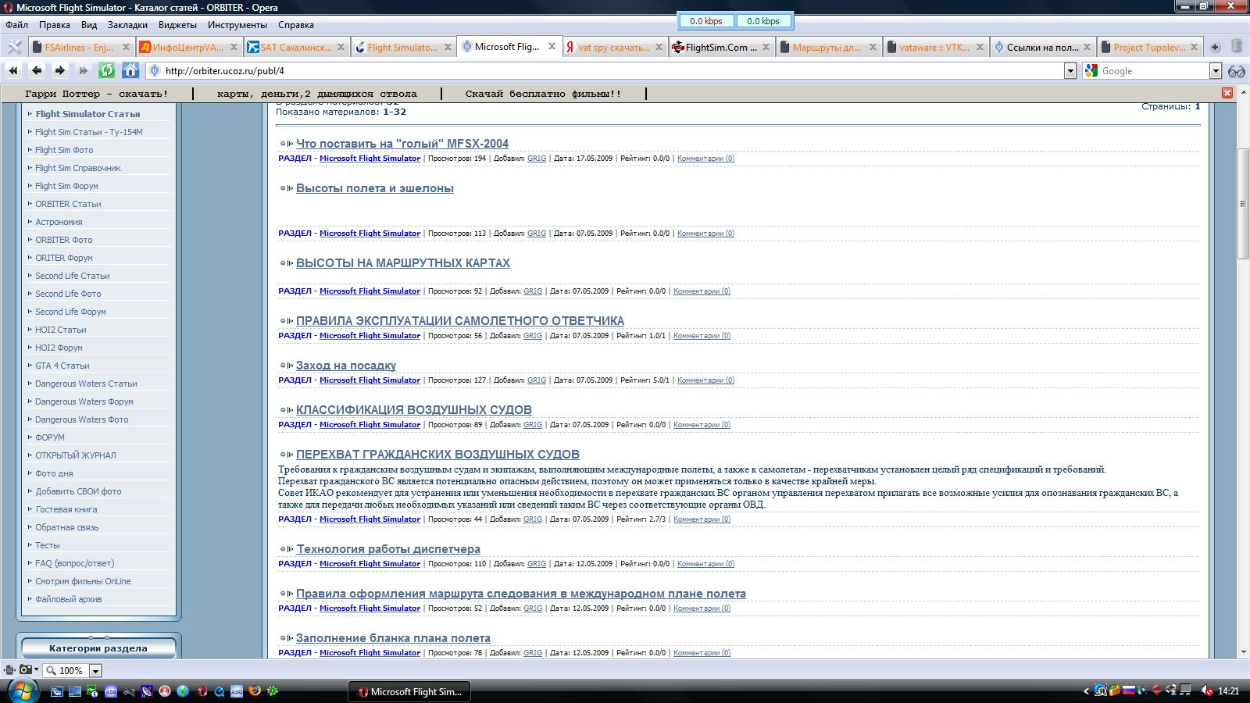The width and height of the screenshot is (1250, 703).
Task: Expand the address bar history dropdown
Action: tap(1070, 71)
